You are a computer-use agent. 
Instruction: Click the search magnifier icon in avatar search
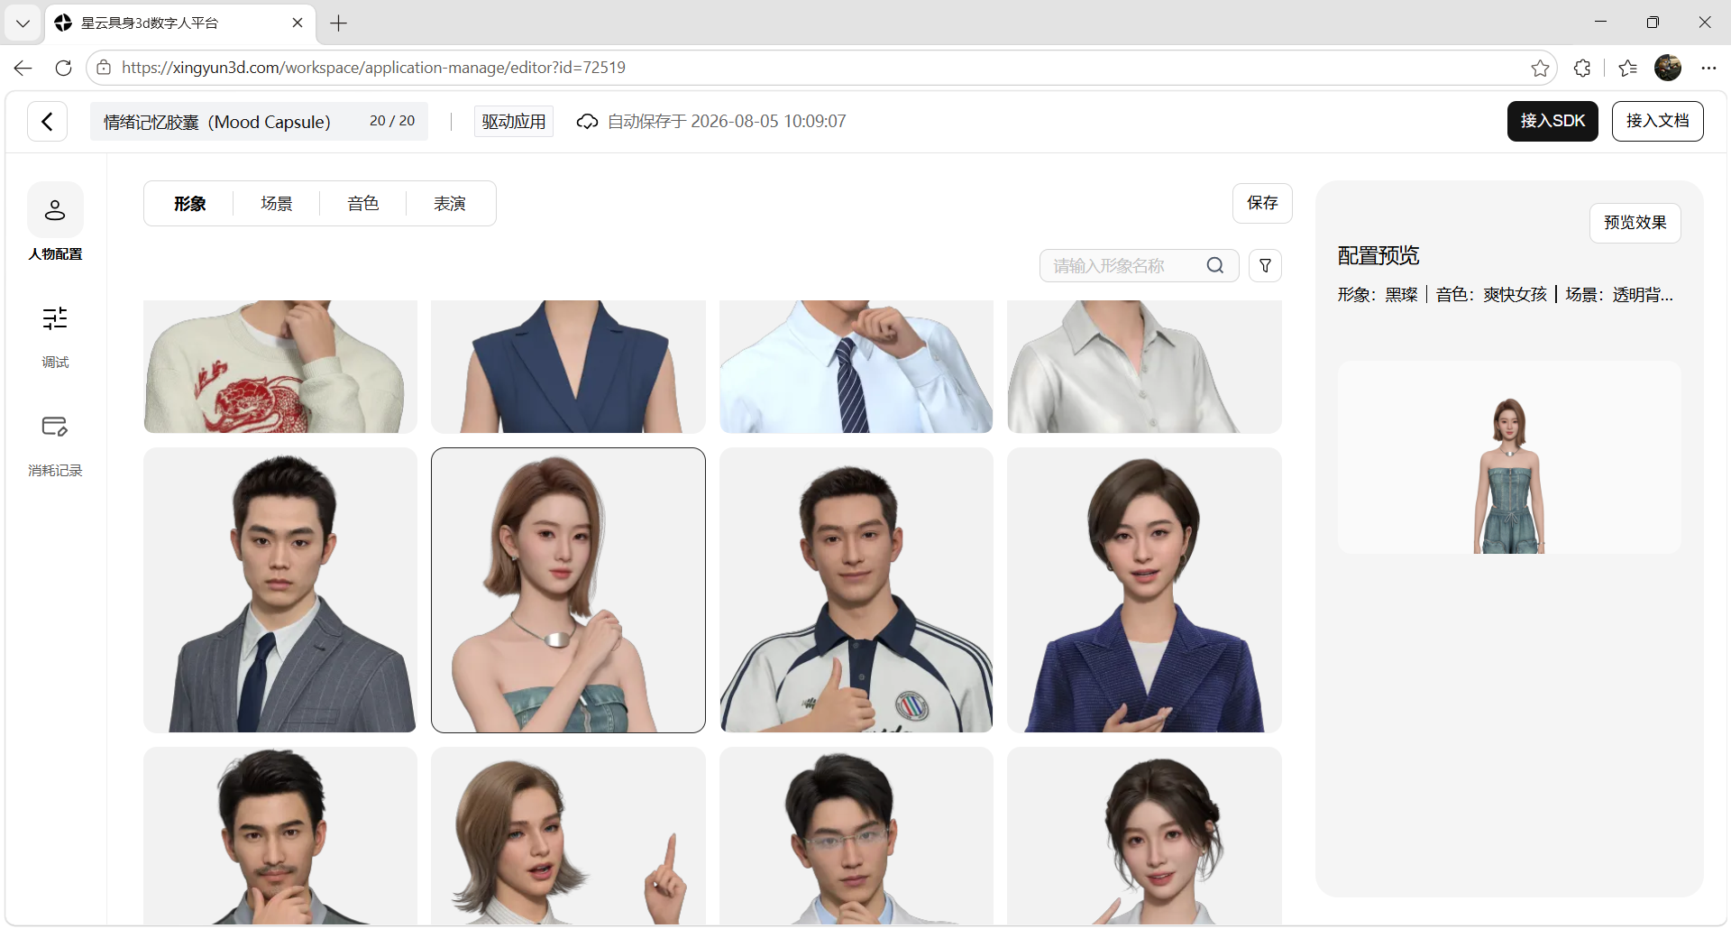pos(1215,265)
